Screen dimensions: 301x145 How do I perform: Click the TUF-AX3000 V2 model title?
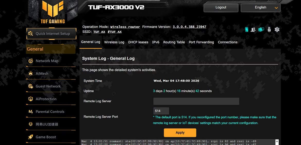[x=116, y=7]
